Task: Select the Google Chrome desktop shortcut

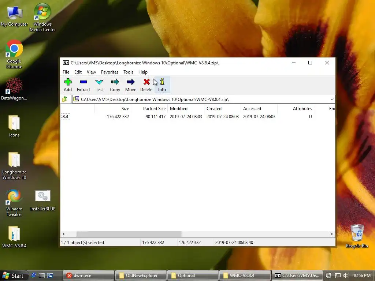Action: [x=14, y=55]
